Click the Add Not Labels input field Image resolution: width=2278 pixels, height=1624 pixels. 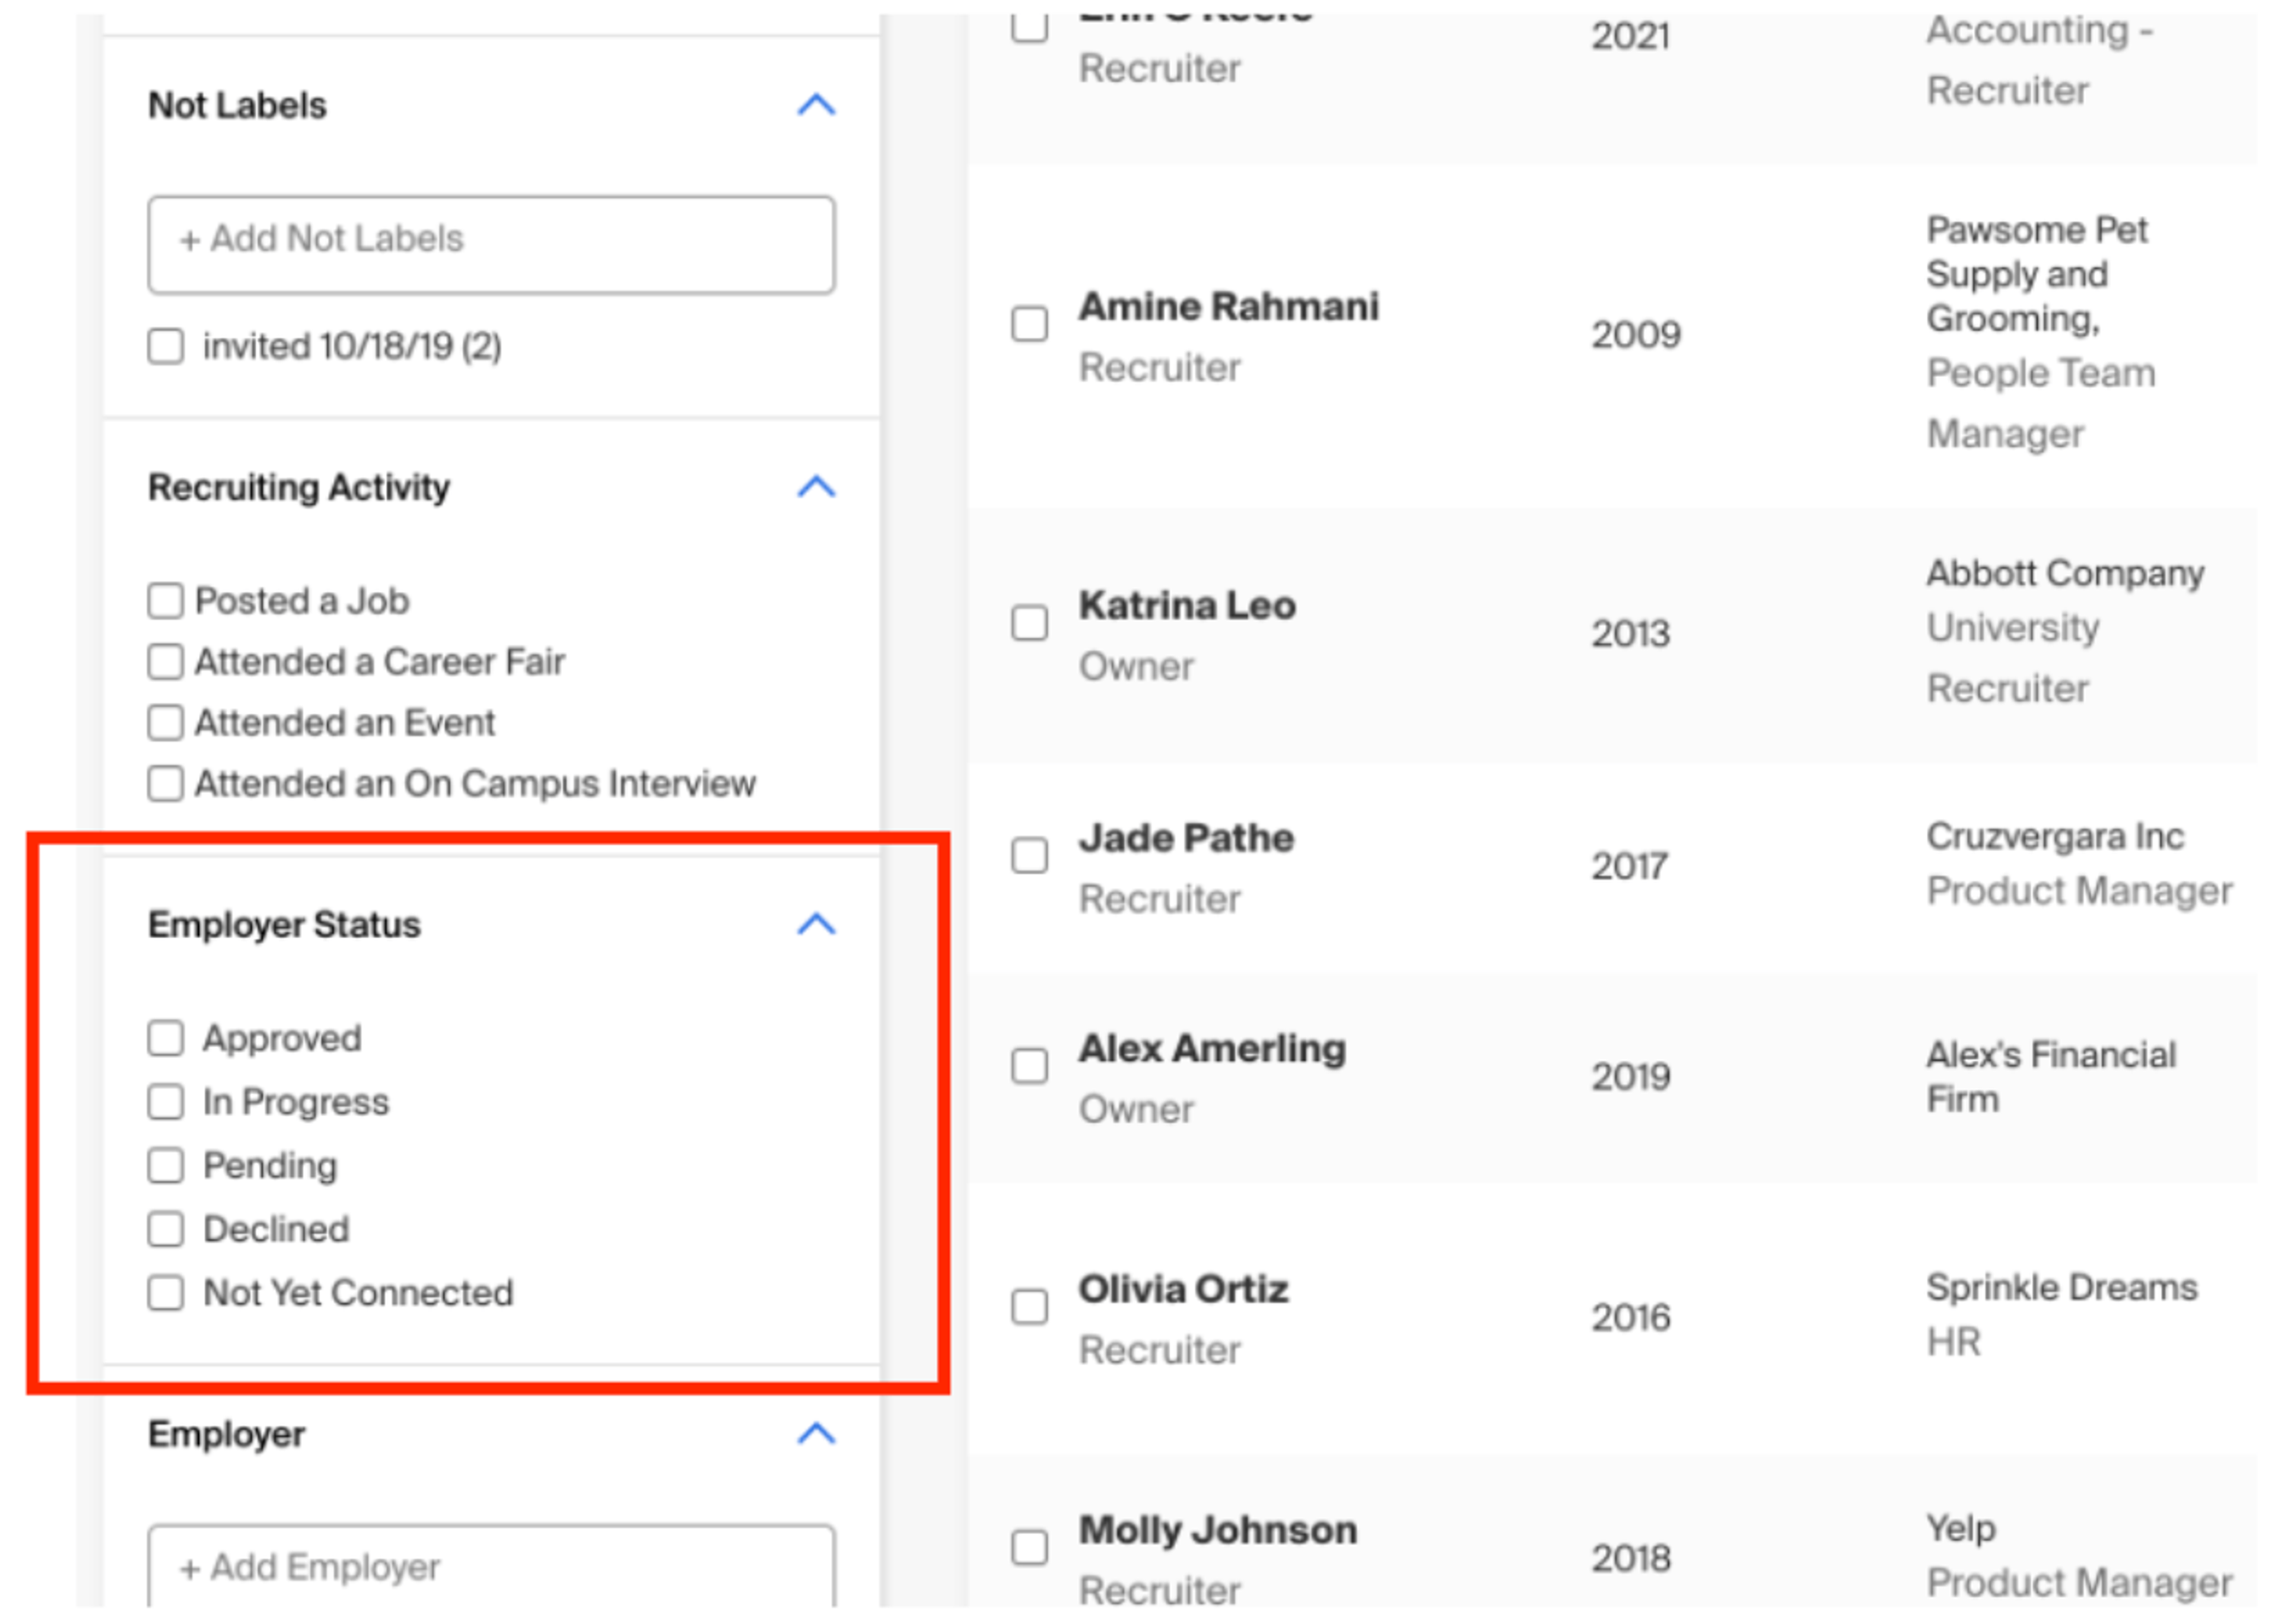(491, 244)
